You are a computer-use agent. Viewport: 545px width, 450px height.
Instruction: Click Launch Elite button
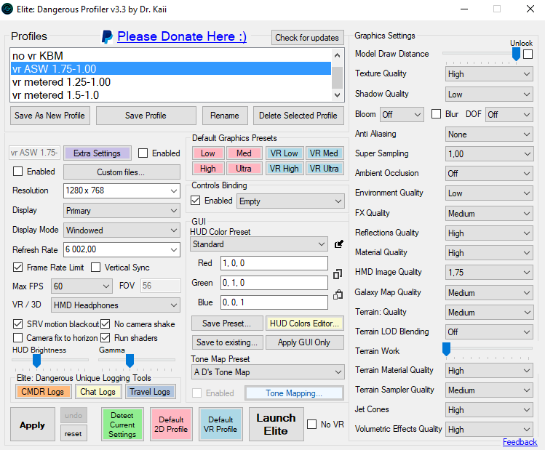(276, 424)
